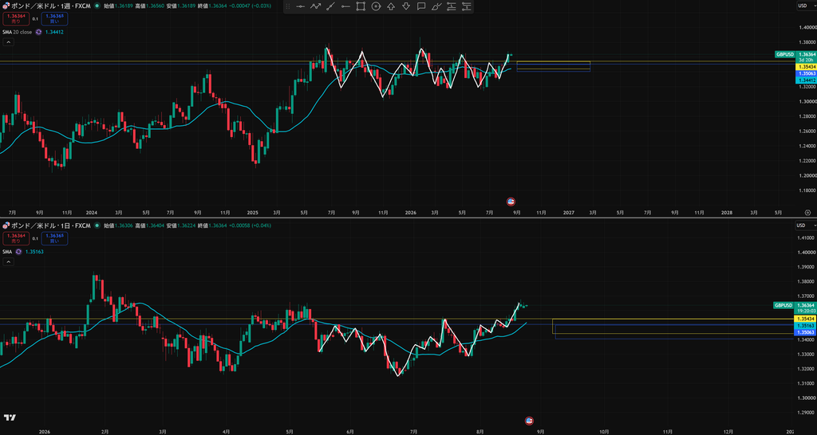Select the rectangle drawing tool
This screenshot has width=817, height=435.
coord(361,6)
